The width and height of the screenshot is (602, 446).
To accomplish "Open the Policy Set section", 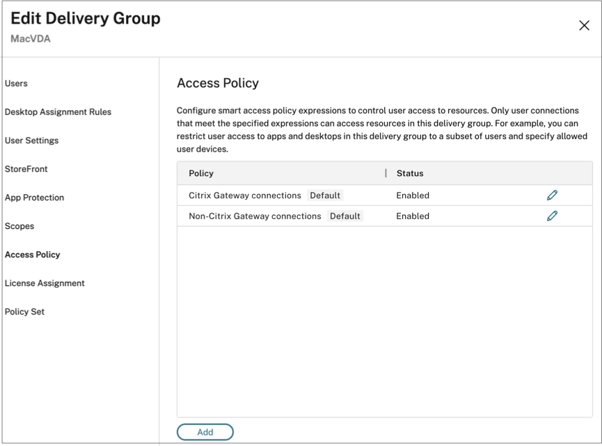I will [x=24, y=312].
